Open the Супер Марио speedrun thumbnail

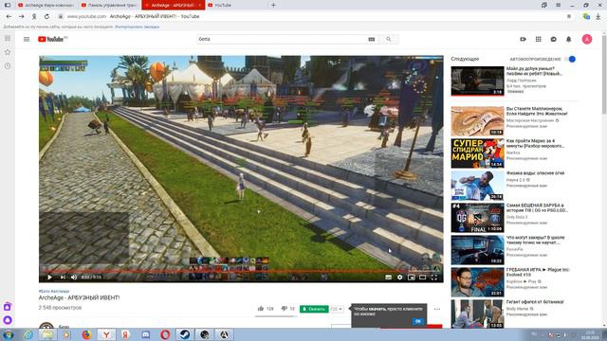pyautogui.click(x=477, y=153)
